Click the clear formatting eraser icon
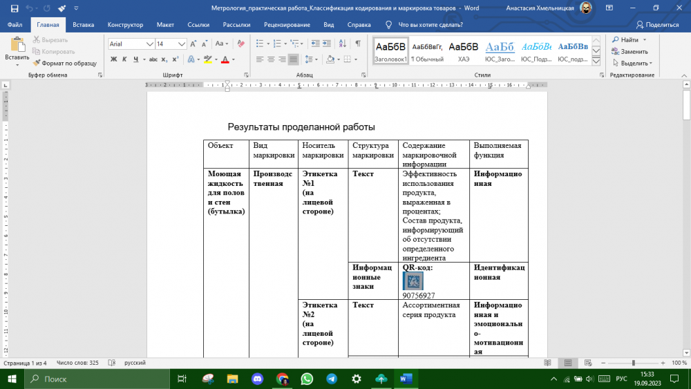This screenshot has height=389, width=691. [240, 44]
